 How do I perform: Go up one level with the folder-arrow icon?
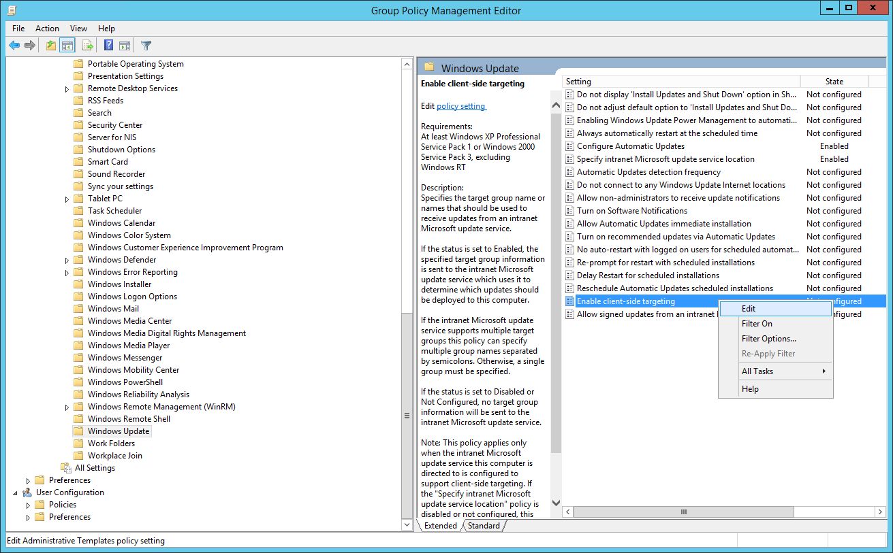[51, 46]
